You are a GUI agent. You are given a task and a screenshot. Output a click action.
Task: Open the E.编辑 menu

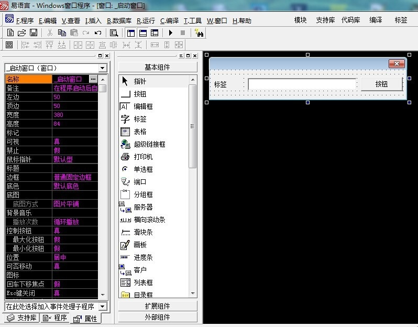pos(48,20)
